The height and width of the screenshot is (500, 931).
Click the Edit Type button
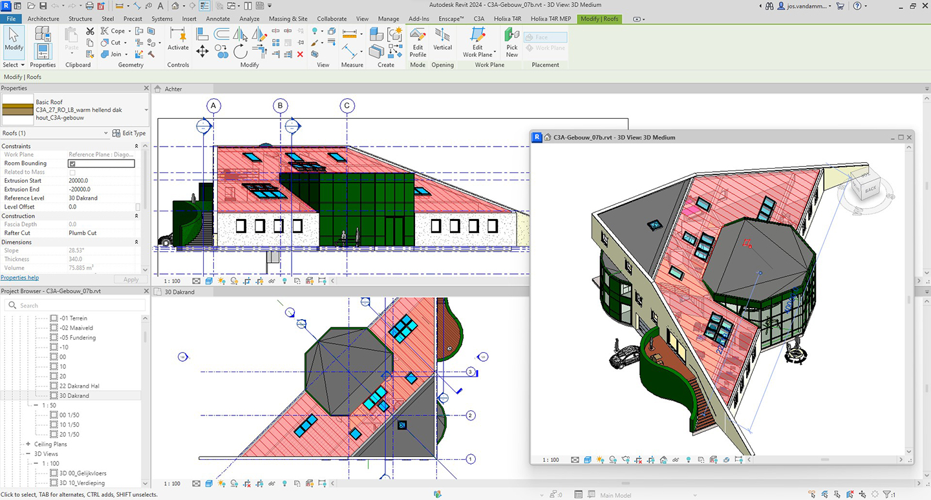129,133
